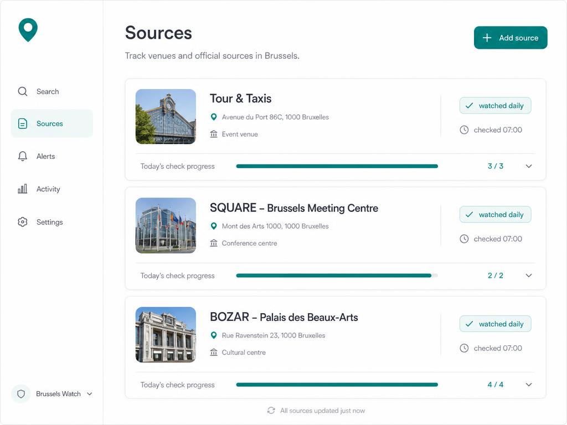Click the bar chart icon beside Activity
The height and width of the screenshot is (425, 567).
(22, 189)
